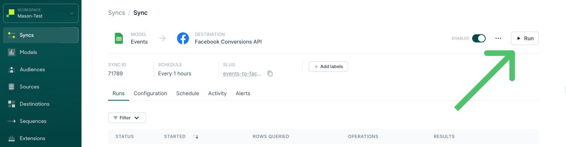Viewport: 566px width, 147px height.
Task: Open Destinations via its grid icon
Action: pos(12,104)
